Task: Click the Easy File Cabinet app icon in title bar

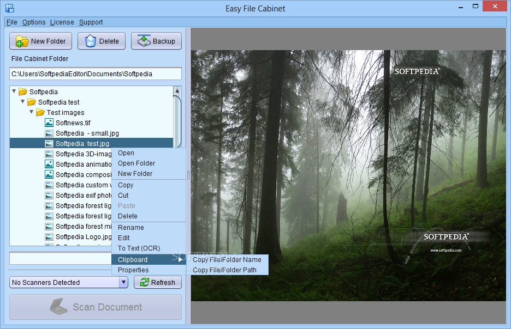Action: coord(10,8)
